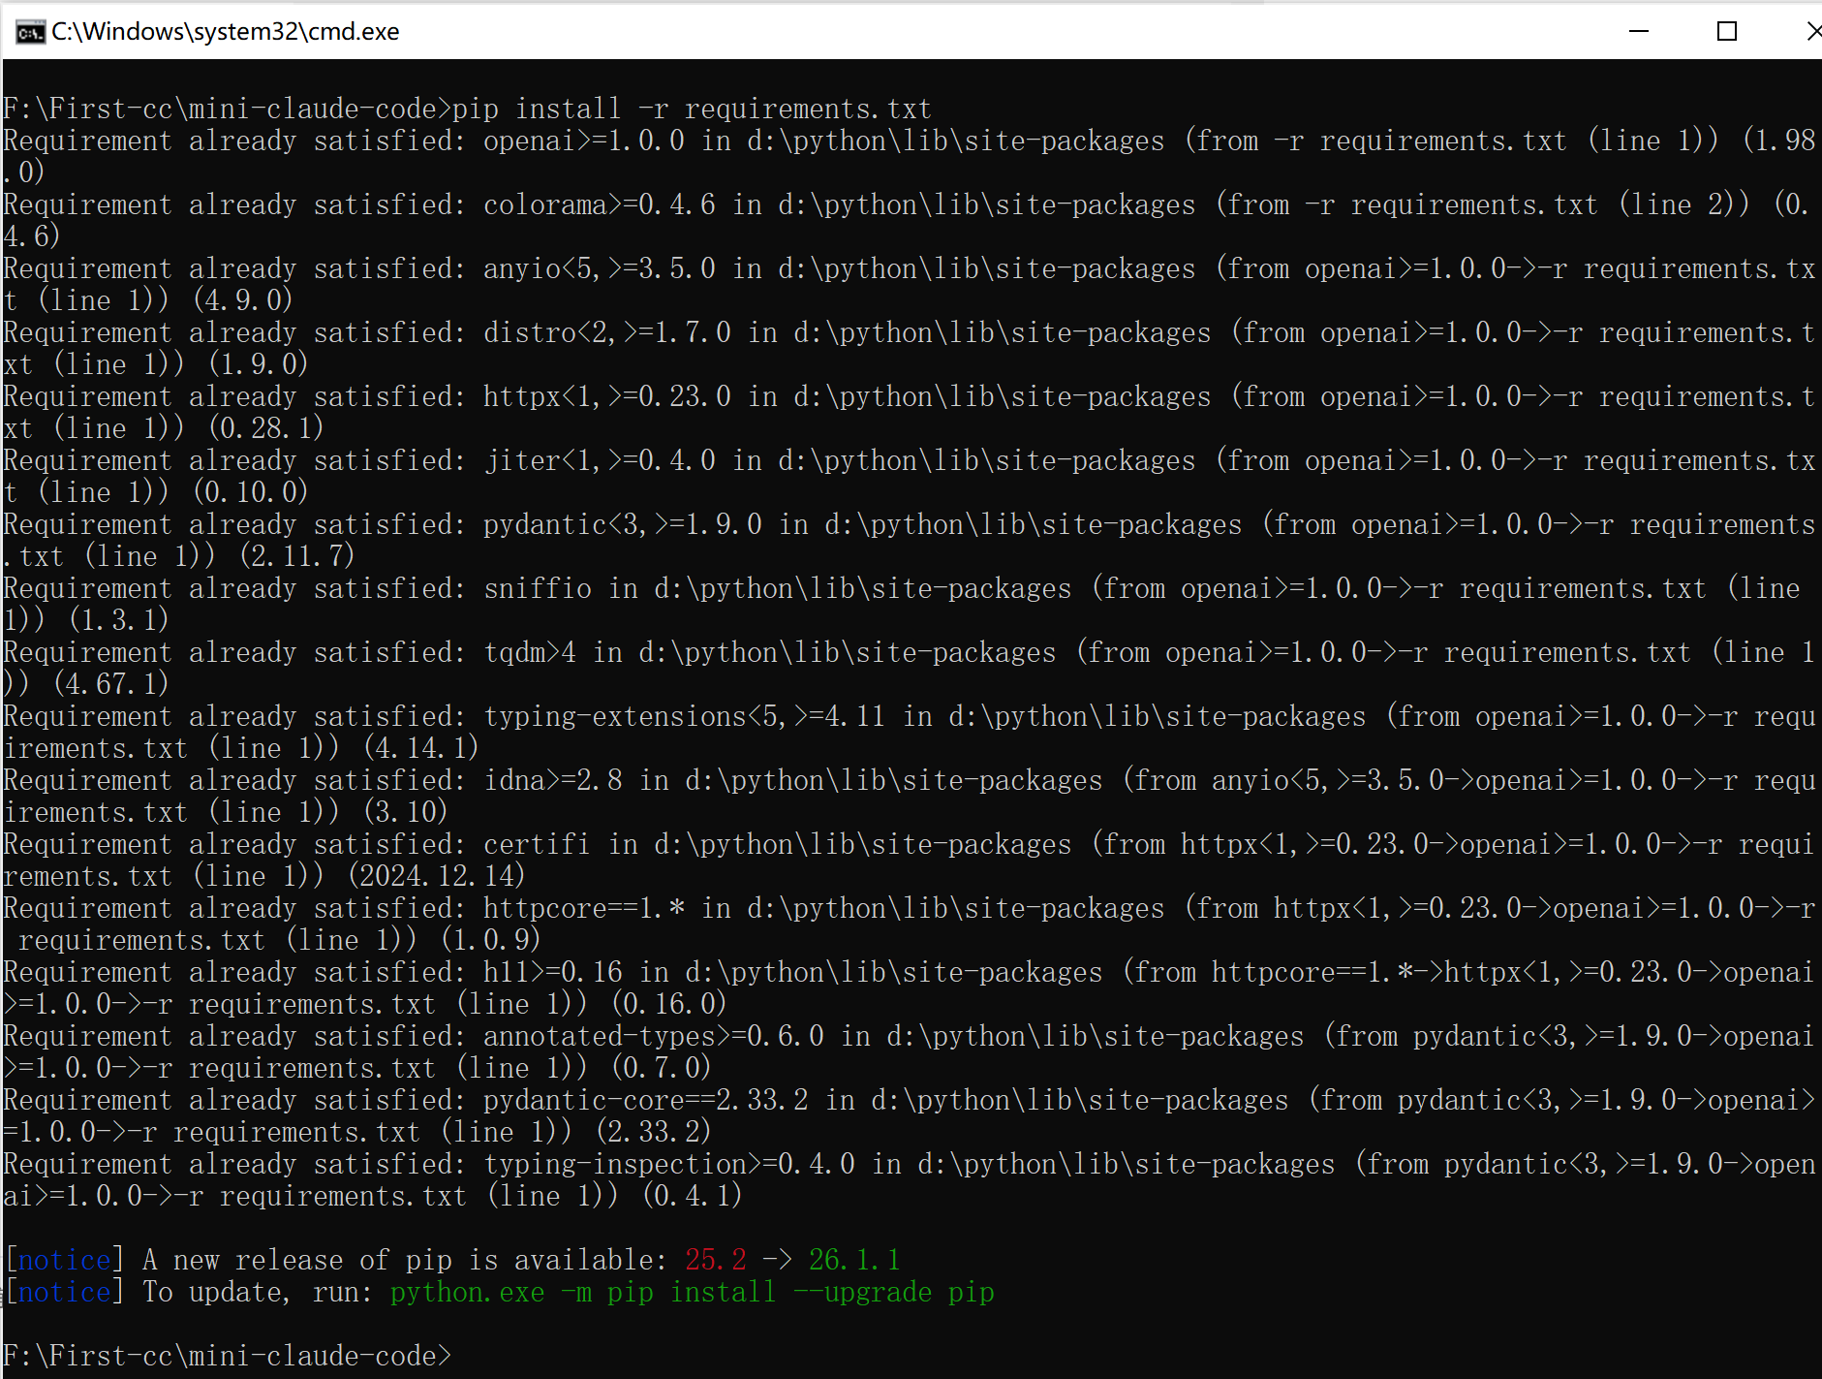Viewport: 1822px width, 1379px height.
Task: Select the package spec "typing-extensions<5,>=4.11"
Action: tap(685, 716)
